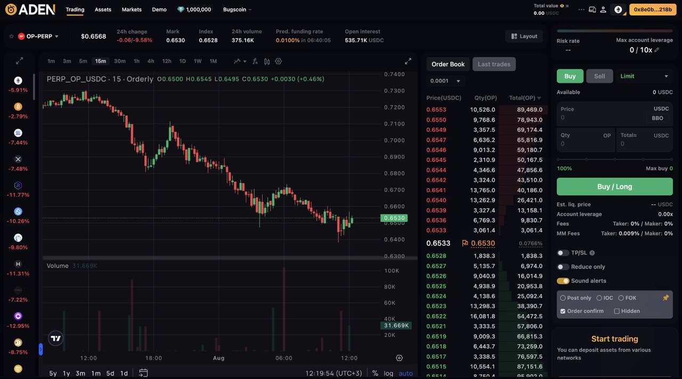Viewport: 682px width, 379px height.
Task: Disable the Sound alerts switch
Action: click(x=563, y=281)
